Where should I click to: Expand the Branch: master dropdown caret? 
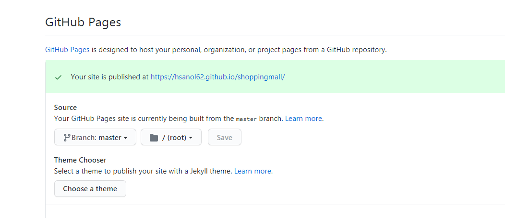pos(126,138)
